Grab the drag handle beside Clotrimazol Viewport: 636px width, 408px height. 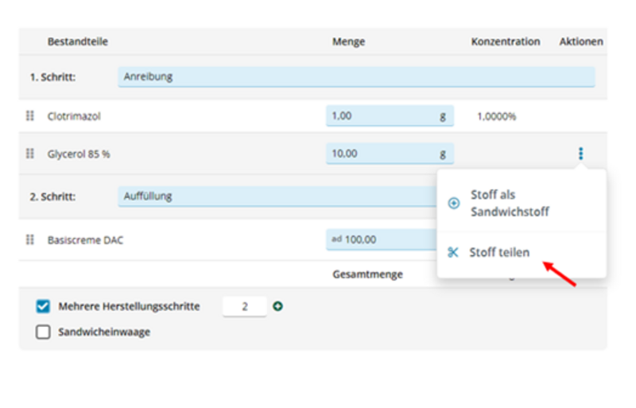tap(30, 116)
